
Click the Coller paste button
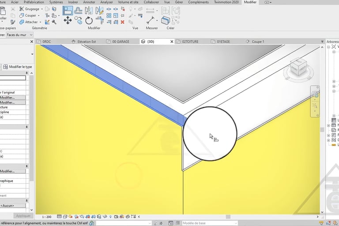tap(3, 13)
